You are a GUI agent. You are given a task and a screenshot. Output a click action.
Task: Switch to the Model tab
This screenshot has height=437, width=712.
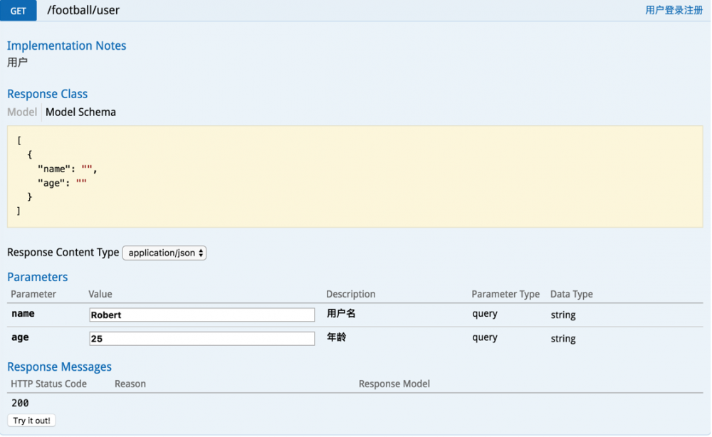tap(22, 112)
